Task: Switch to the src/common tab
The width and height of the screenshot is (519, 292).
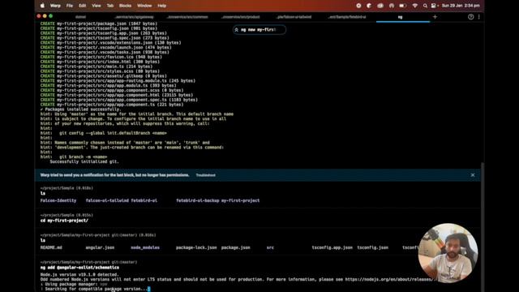Action: tap(187, 17)
